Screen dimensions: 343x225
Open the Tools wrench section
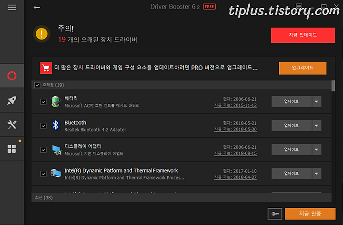click(x=12, y=125)
